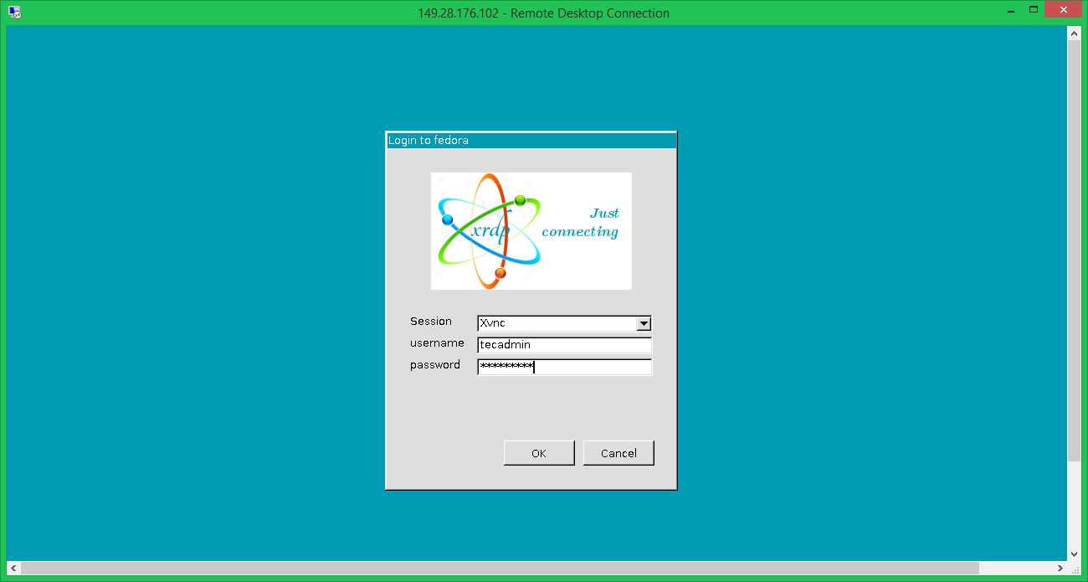
Task: Open the Remote Desktop Connection system menu icon
Action: (x=14, y=13)
